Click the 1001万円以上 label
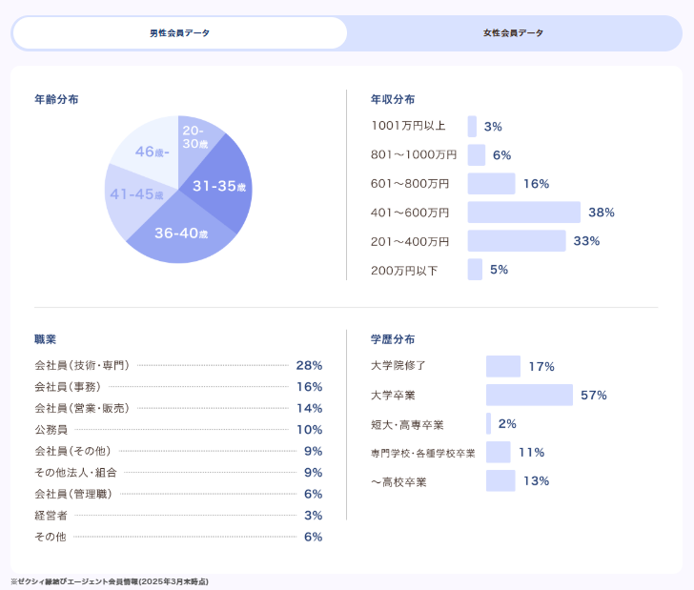The height and width of the screenshot is (590, 694). [x=408, y=126]
